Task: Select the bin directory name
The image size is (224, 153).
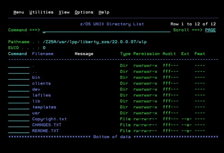Action: point(36,77)
